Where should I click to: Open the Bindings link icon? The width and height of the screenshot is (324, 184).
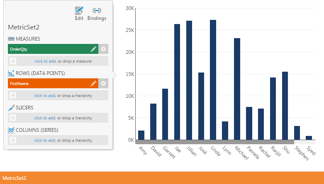click(97, 11)
